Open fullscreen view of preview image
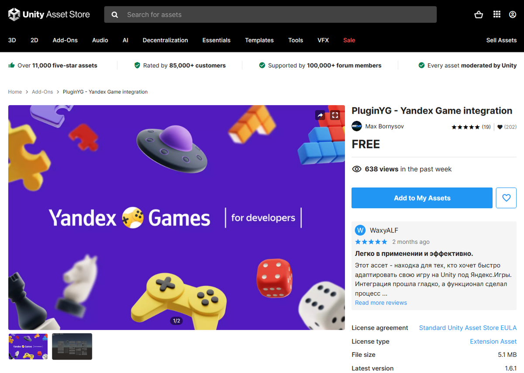The image size is (524, 373). [x=335, y=115]
